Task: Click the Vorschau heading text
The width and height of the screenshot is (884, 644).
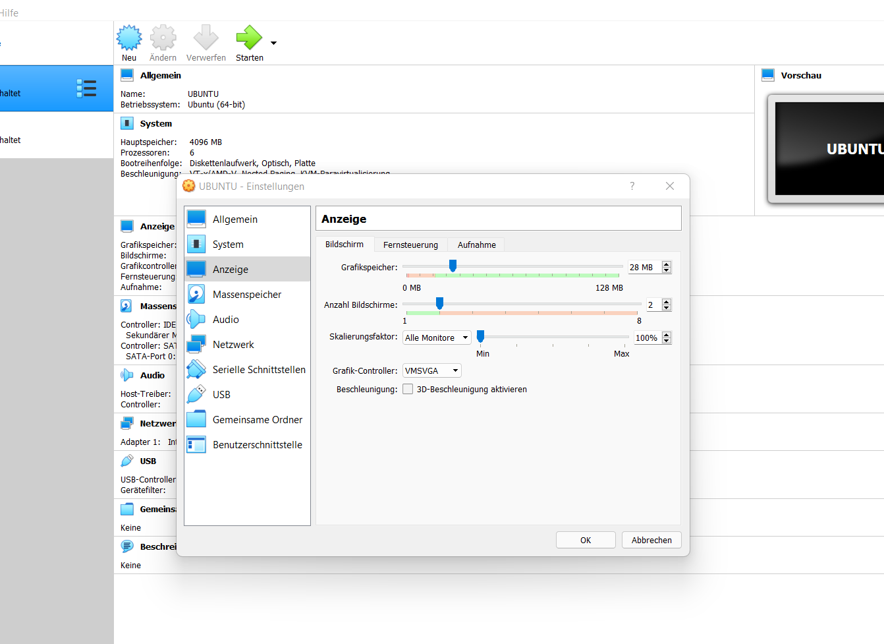Action: [x=801, y=75]
